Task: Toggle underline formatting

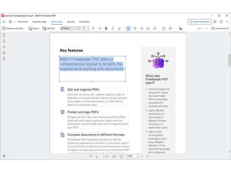Action: [119, 29]
